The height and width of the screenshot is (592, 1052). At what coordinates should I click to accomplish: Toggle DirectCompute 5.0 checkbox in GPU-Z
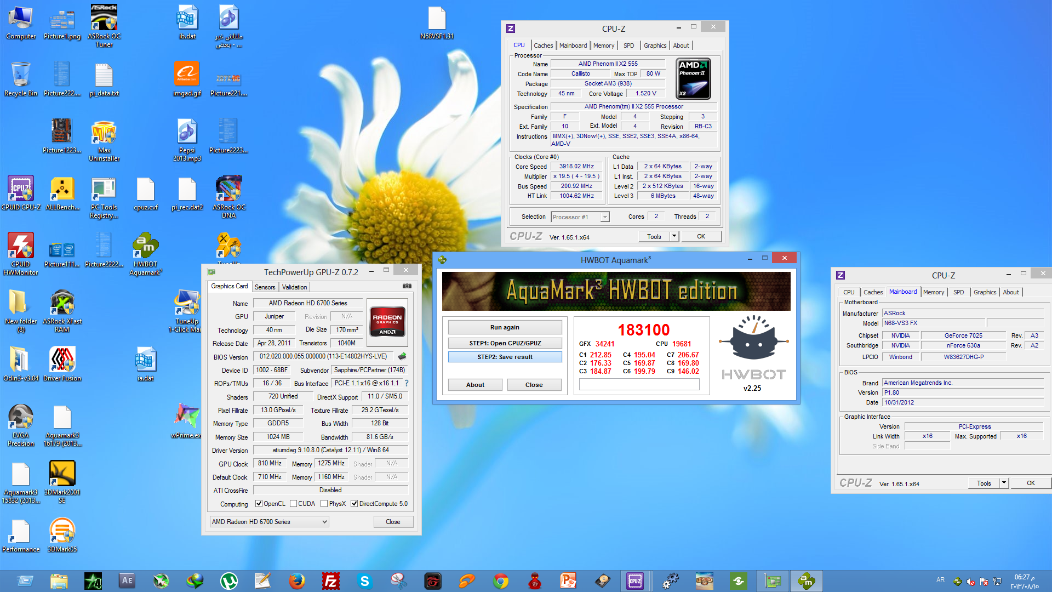[354, 504]
